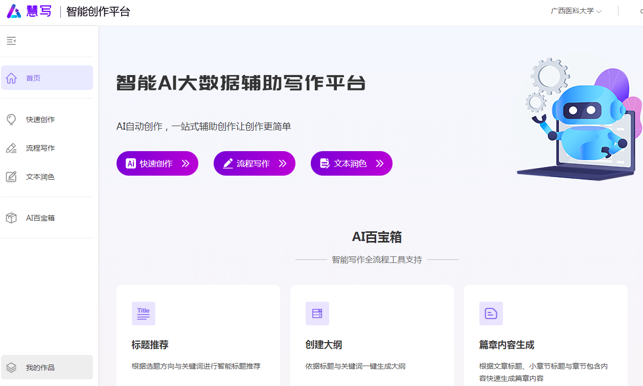Open the 广西医科大学 dropdown menu
The width and height of the screenshot is (643, 386).
(572, 10)
